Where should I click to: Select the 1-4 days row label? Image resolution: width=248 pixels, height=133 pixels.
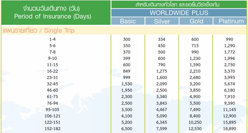pyautogui.click(x=54, y=39)
